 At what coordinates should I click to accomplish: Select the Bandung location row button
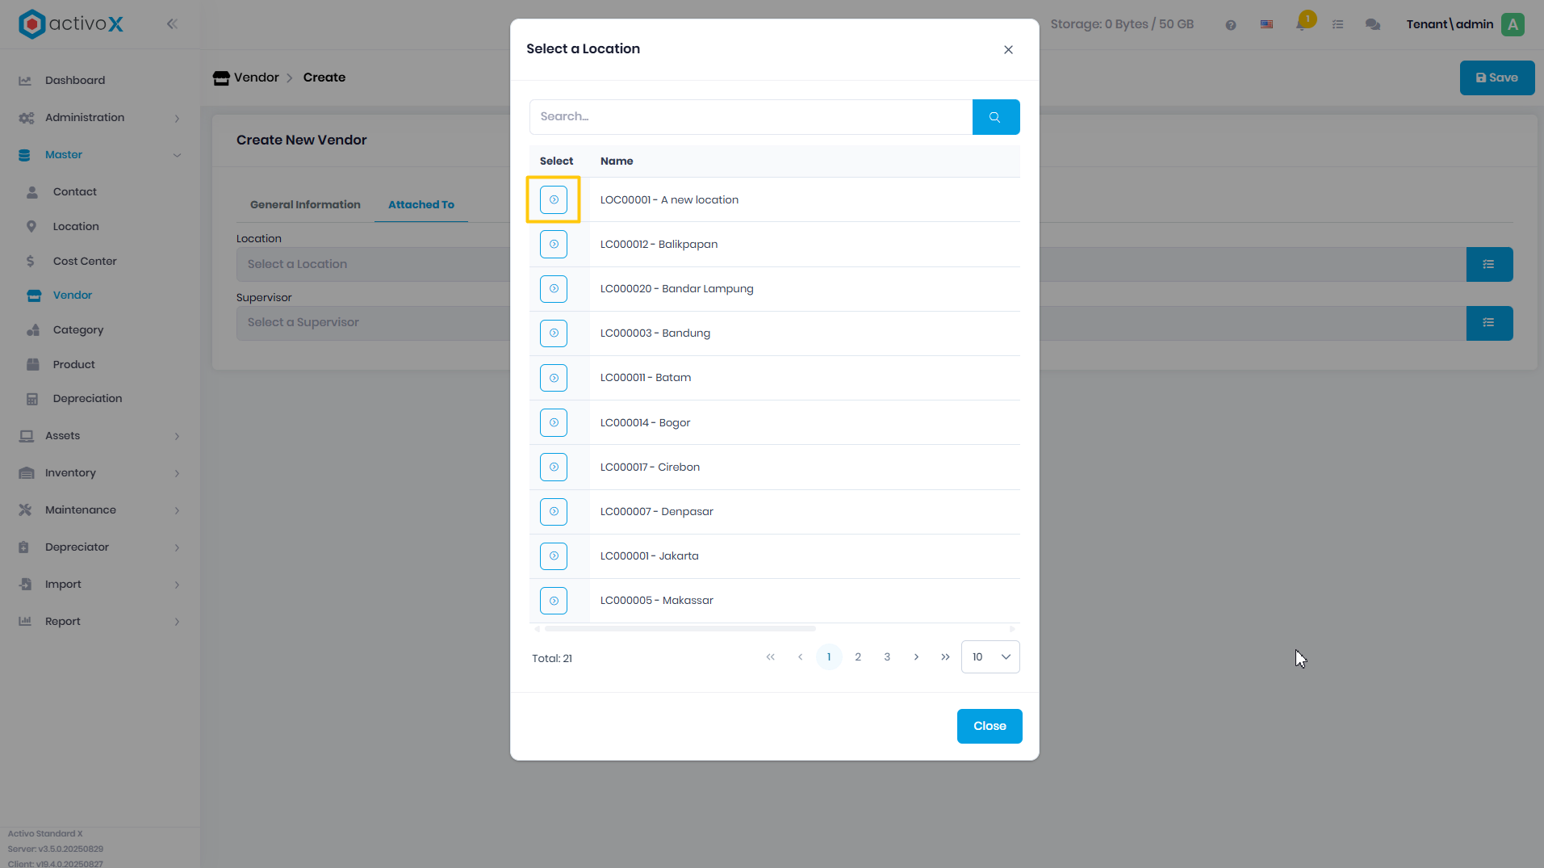coord(554,333)
